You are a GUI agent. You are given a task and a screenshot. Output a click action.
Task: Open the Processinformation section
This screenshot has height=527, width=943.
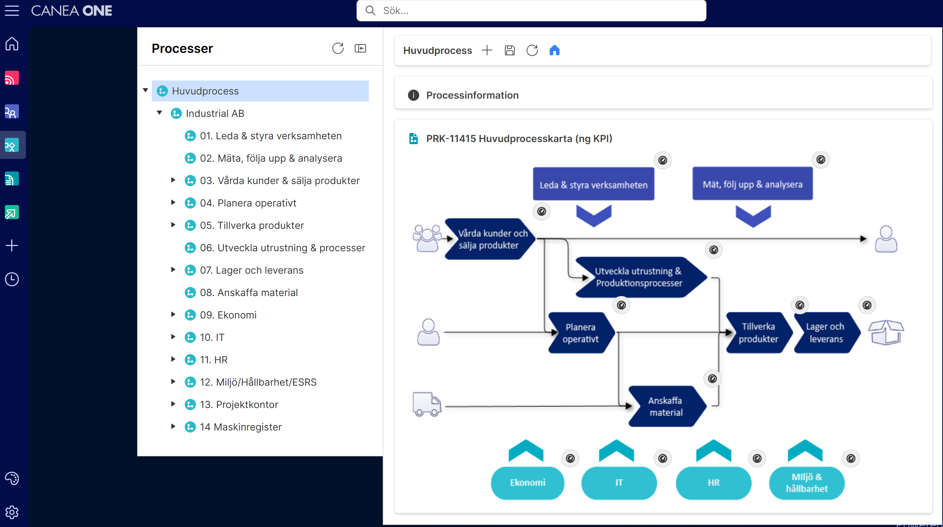[472, 95]
